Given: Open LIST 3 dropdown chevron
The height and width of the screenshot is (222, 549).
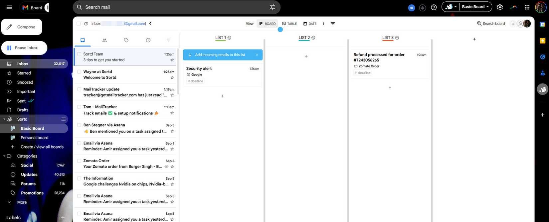Looking at the screenshot, I should click(x=397, y=38).
